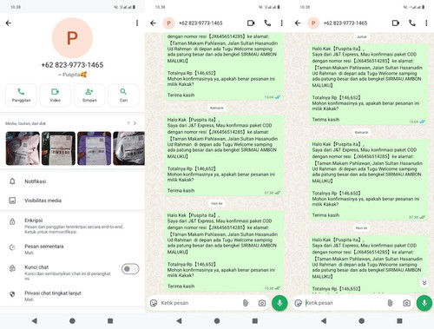Tap Hari ini date chip in right chat
Screen dimensions: 434x329
point(361,228)
